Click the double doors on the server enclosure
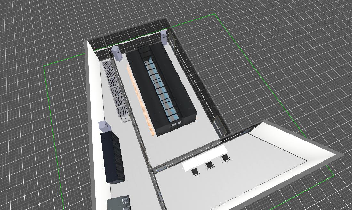The height and width of the screenshot is (210, 352). (174, 124)
